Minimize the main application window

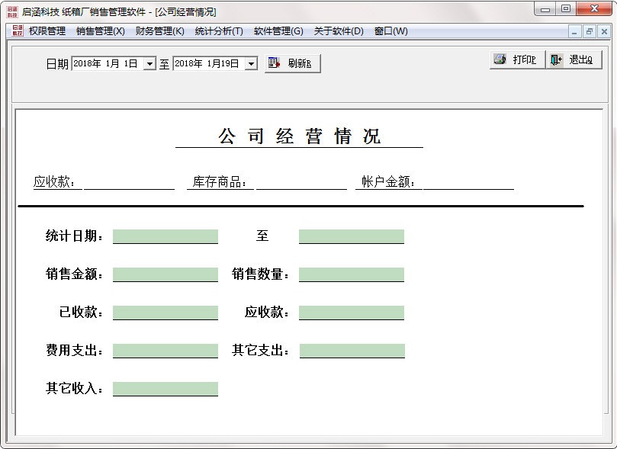point(545,9)
